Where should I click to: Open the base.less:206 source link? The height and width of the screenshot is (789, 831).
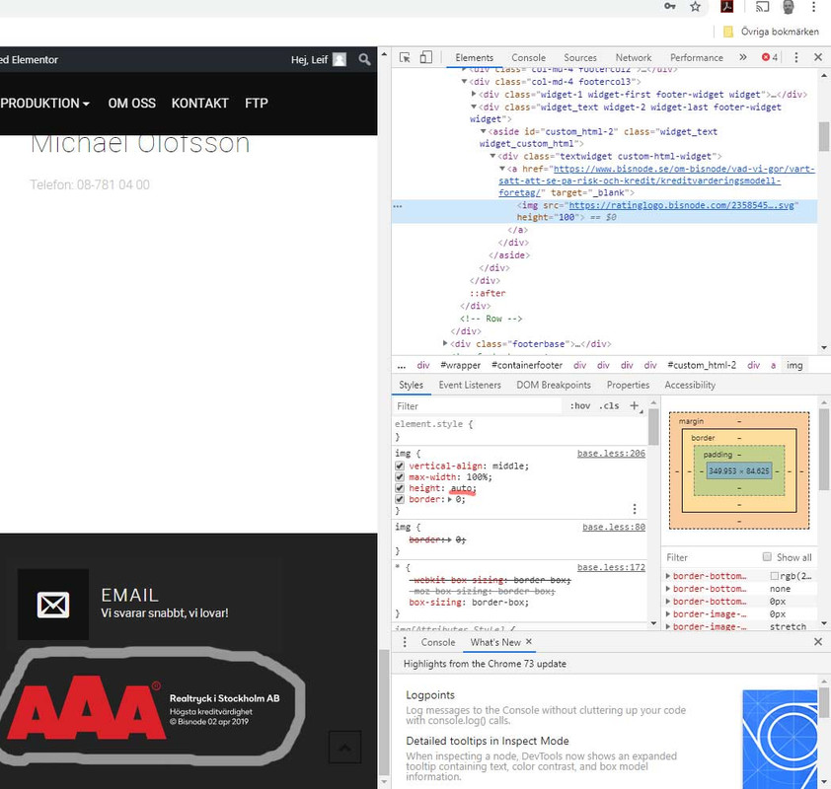pos(611,454)
